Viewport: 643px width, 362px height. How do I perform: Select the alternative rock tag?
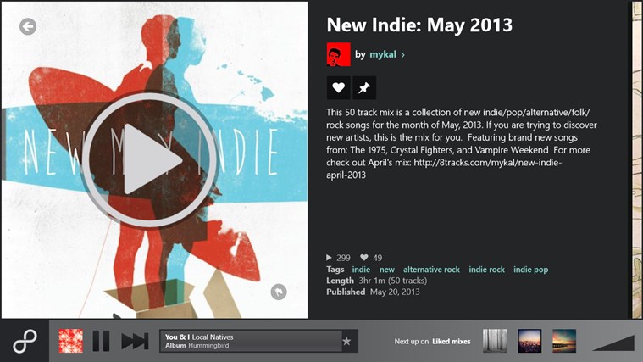(x=431, y=270)
